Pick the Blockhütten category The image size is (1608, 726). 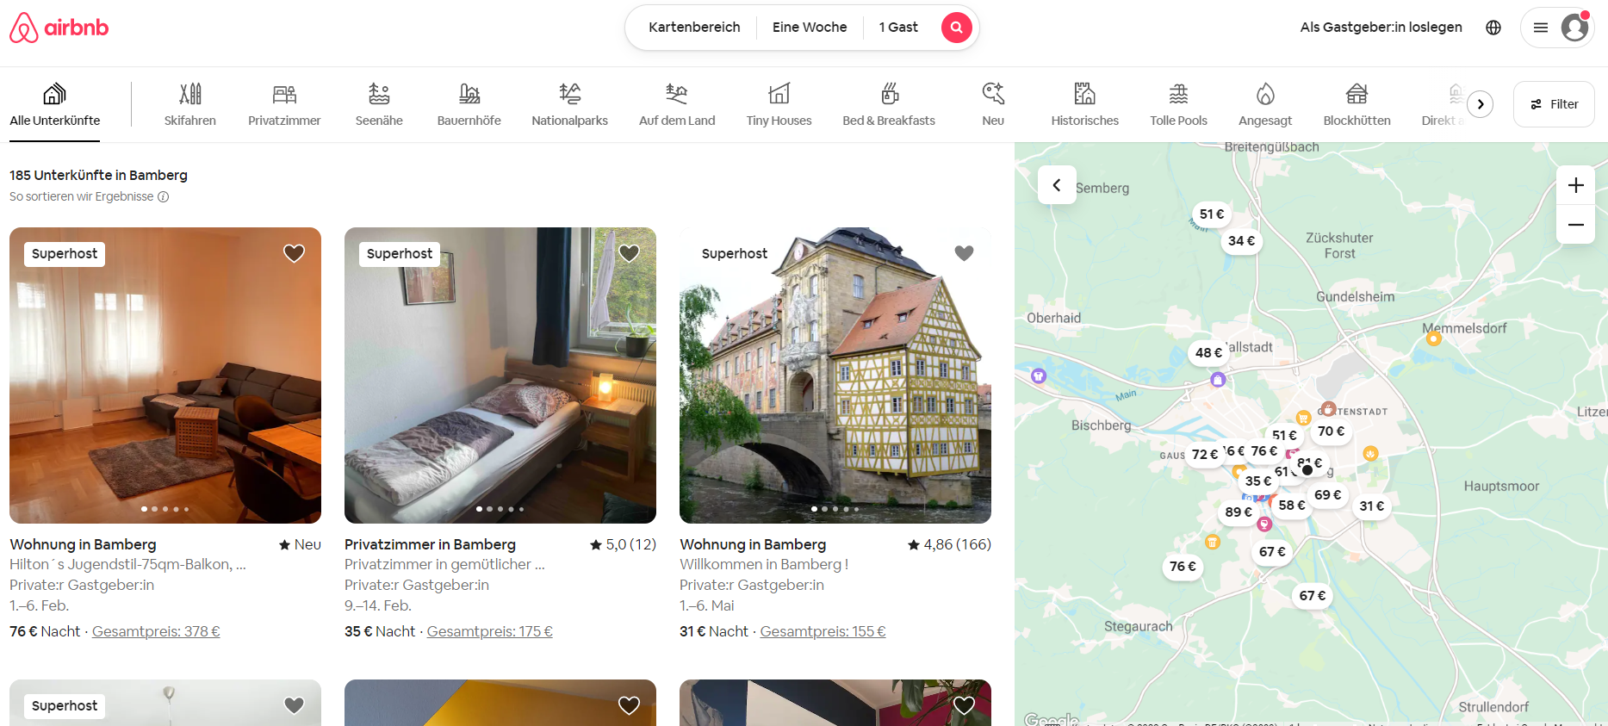click(x=1357, y=104)
